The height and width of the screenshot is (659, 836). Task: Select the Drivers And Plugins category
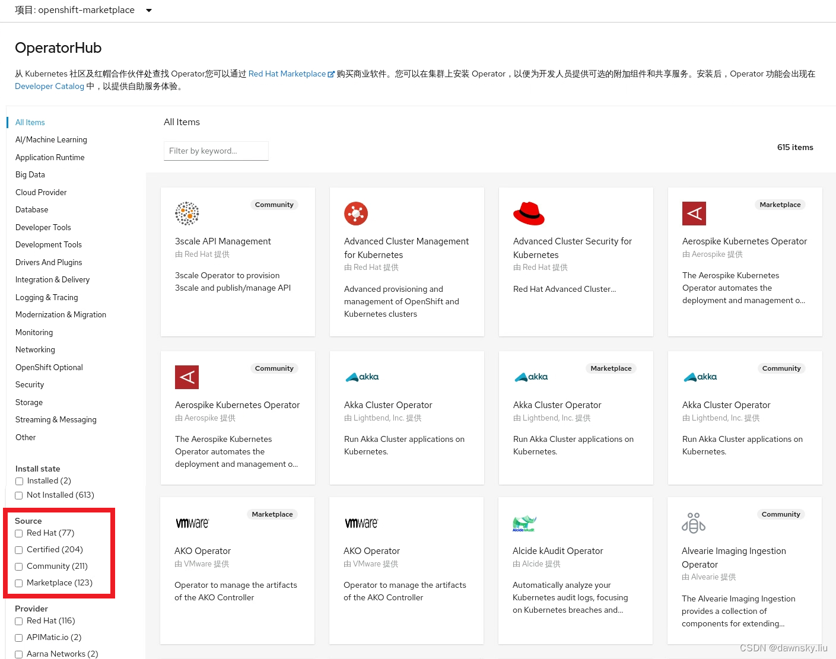pos(49,262)
